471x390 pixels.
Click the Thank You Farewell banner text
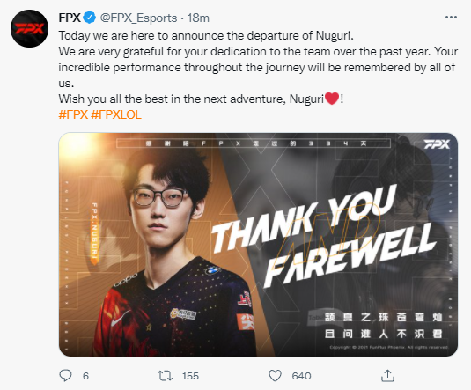point(323,236)
